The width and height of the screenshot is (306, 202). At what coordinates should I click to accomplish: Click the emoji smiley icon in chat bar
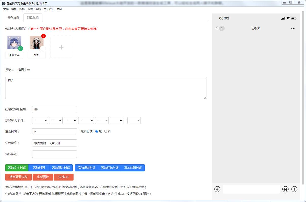(x=285, y=189)
